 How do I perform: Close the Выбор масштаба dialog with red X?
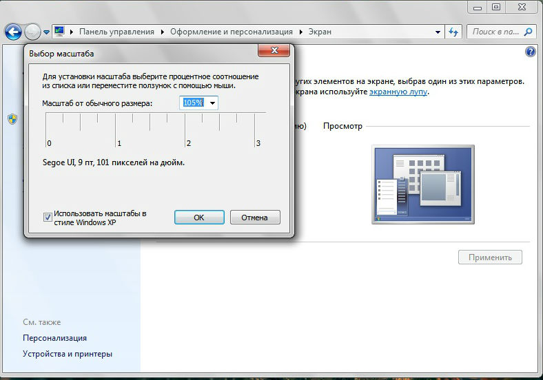(x=273, y=51)
